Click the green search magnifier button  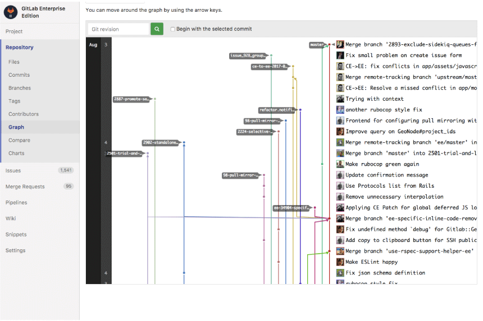pyautogui.click(x=157, y=29)
